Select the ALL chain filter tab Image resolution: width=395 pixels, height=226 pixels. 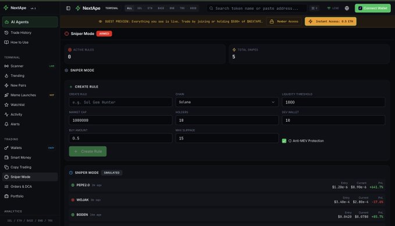pos(129,8)
